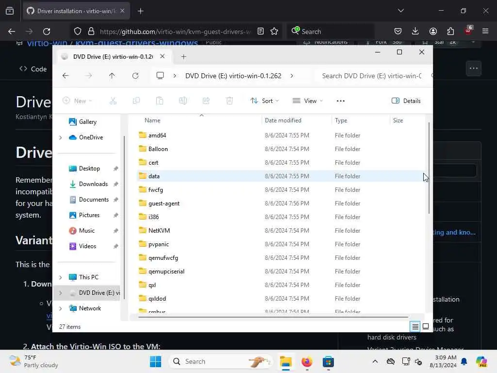497x373 pixels.
Task: Switch to large thumbnails view layout
Action: (426, 326)
